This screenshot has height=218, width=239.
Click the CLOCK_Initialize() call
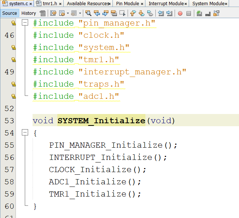tap(98, 170)
